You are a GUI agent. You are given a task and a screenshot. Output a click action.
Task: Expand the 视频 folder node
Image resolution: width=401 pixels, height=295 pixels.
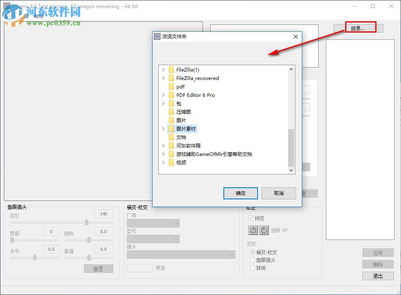pos(164,162)
